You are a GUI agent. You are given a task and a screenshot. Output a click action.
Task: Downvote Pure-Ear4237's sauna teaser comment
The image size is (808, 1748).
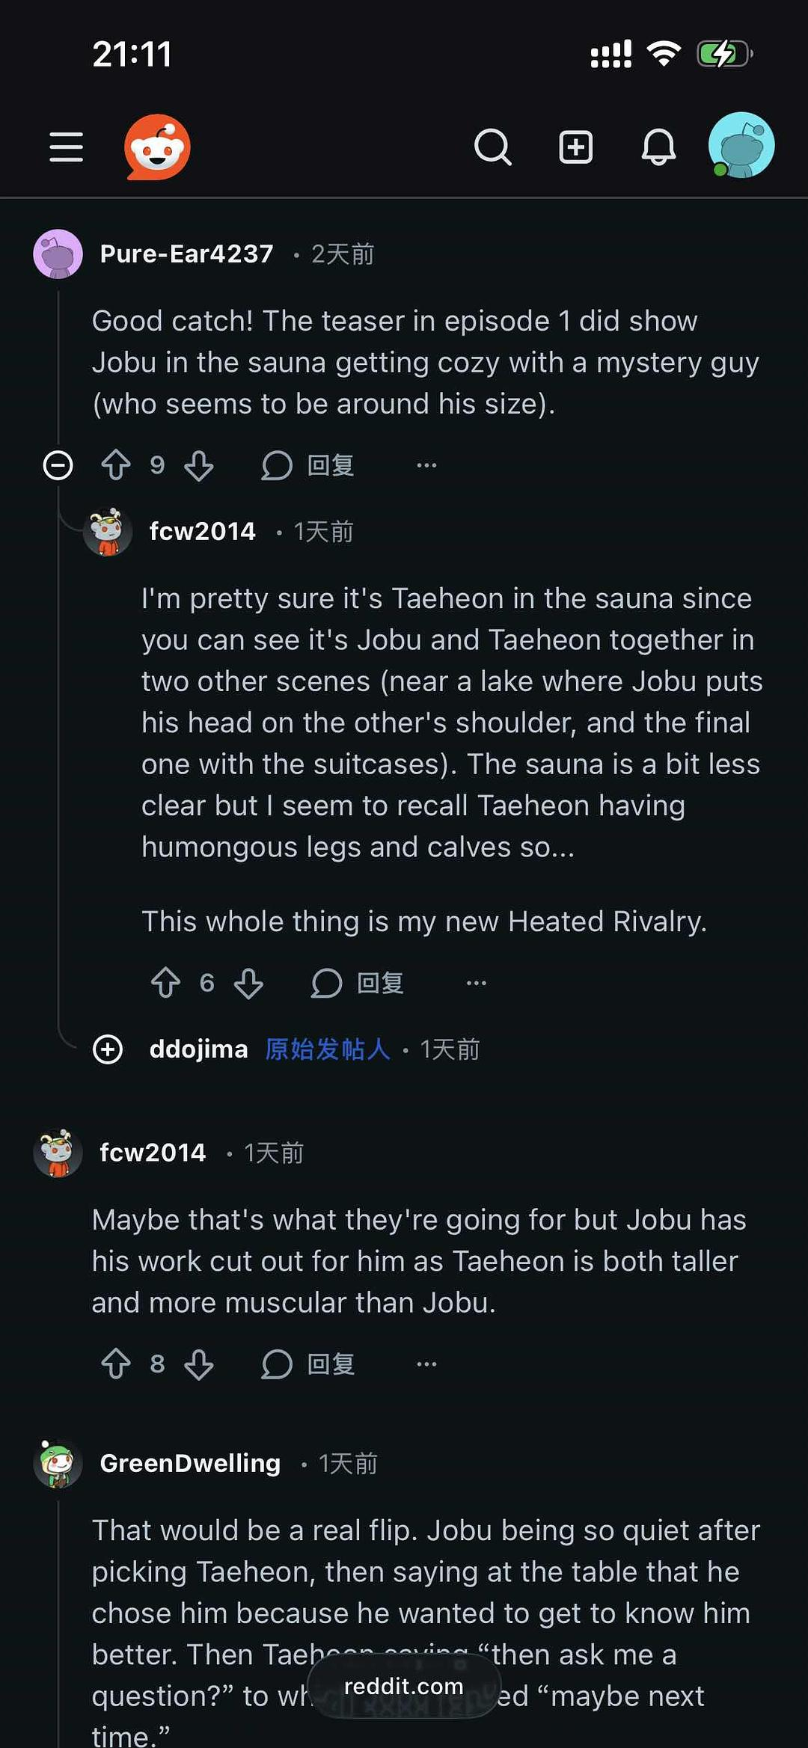click(199, 465)
